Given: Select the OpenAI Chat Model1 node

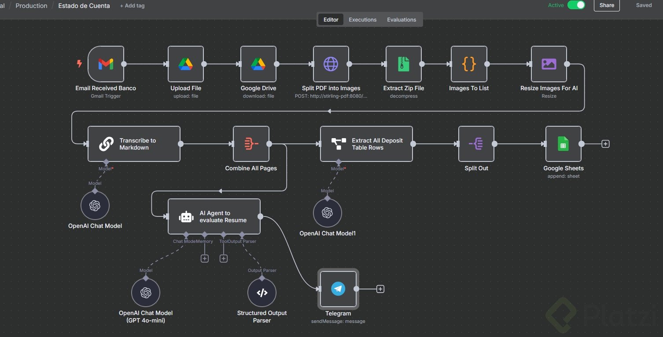Looking at the screenshot, I should (x=327, y=213).
